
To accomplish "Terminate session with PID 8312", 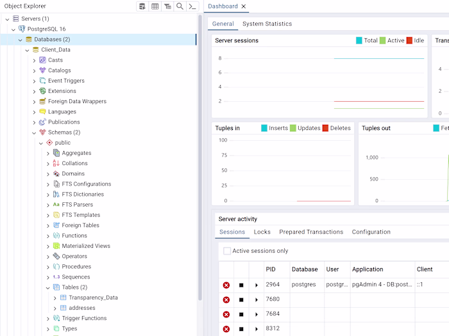I will click(x=226, y=329).
